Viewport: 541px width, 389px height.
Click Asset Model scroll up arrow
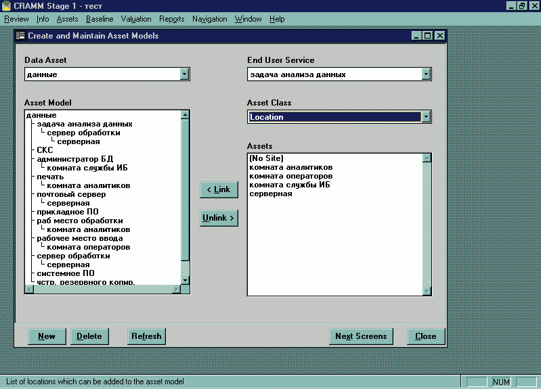point(185,115)
